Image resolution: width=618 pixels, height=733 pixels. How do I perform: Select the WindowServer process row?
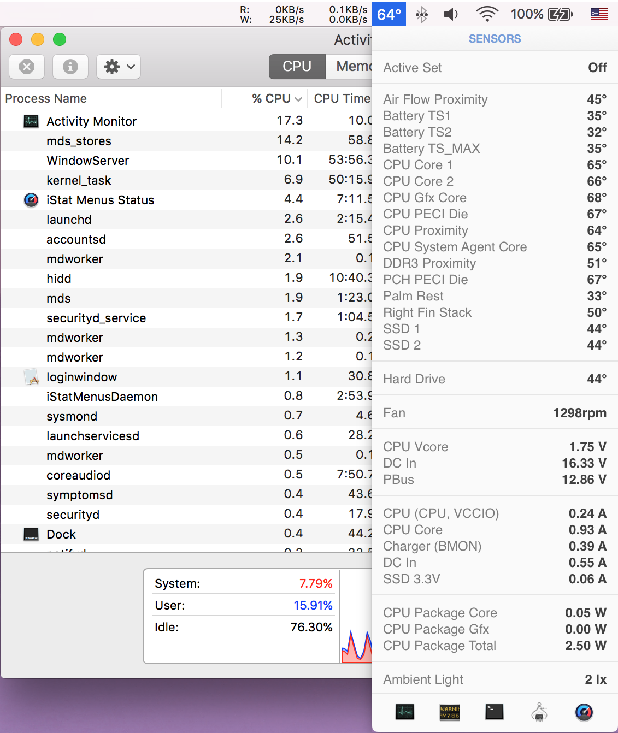point(186,161)
